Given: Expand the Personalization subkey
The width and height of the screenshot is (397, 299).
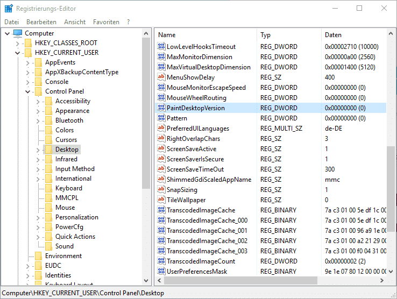Looking at the screenshot, I should point(38,218).
